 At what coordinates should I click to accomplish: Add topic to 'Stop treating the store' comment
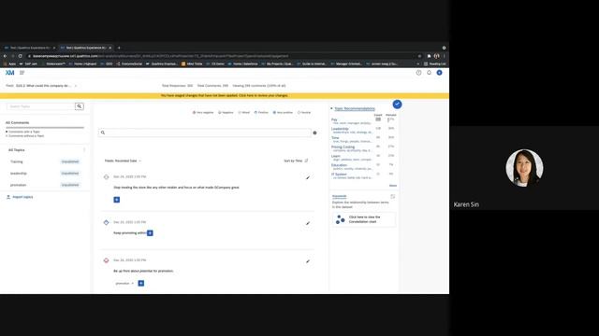(x=116, y=200)
